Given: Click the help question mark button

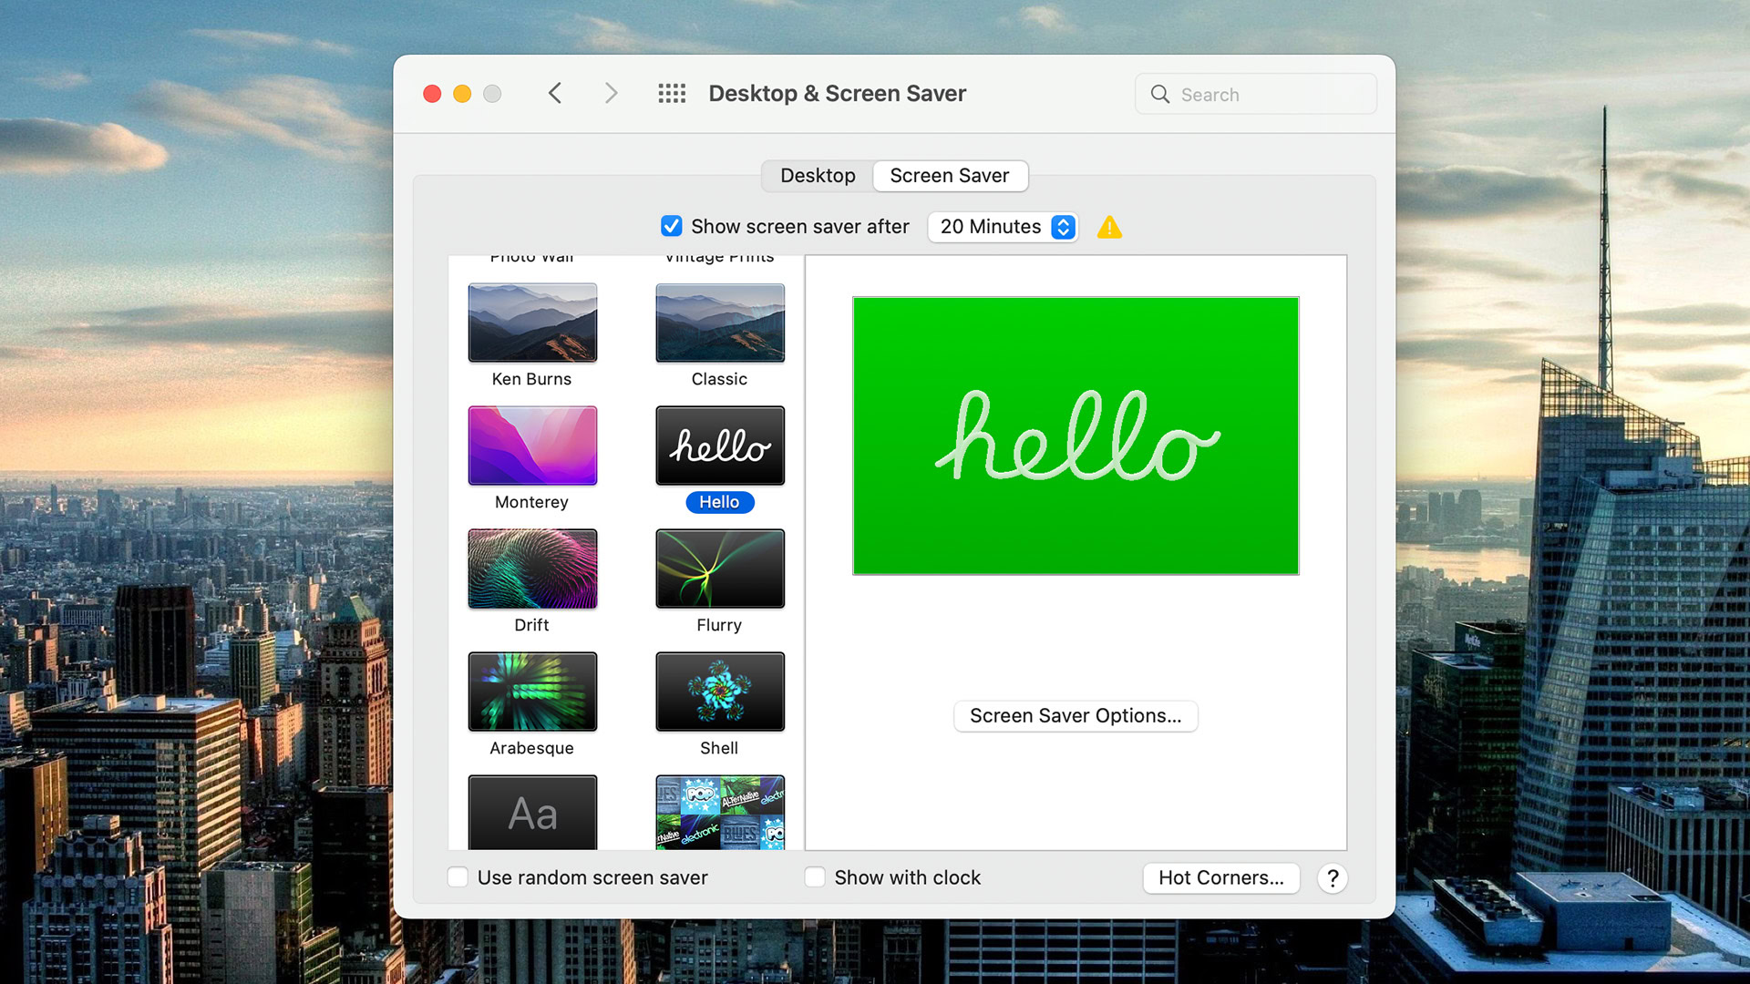Looking at the screenshot, I should (1332, 878).
